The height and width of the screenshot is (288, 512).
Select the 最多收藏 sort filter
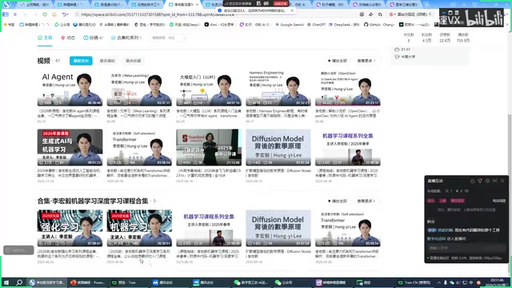134,61
